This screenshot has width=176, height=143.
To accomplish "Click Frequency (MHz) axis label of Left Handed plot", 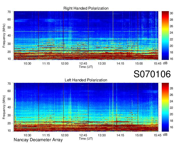I will 4,107.
